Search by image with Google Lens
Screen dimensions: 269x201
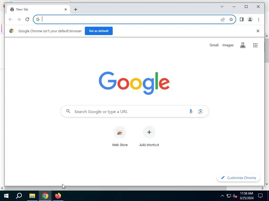(x=200, y=111)
